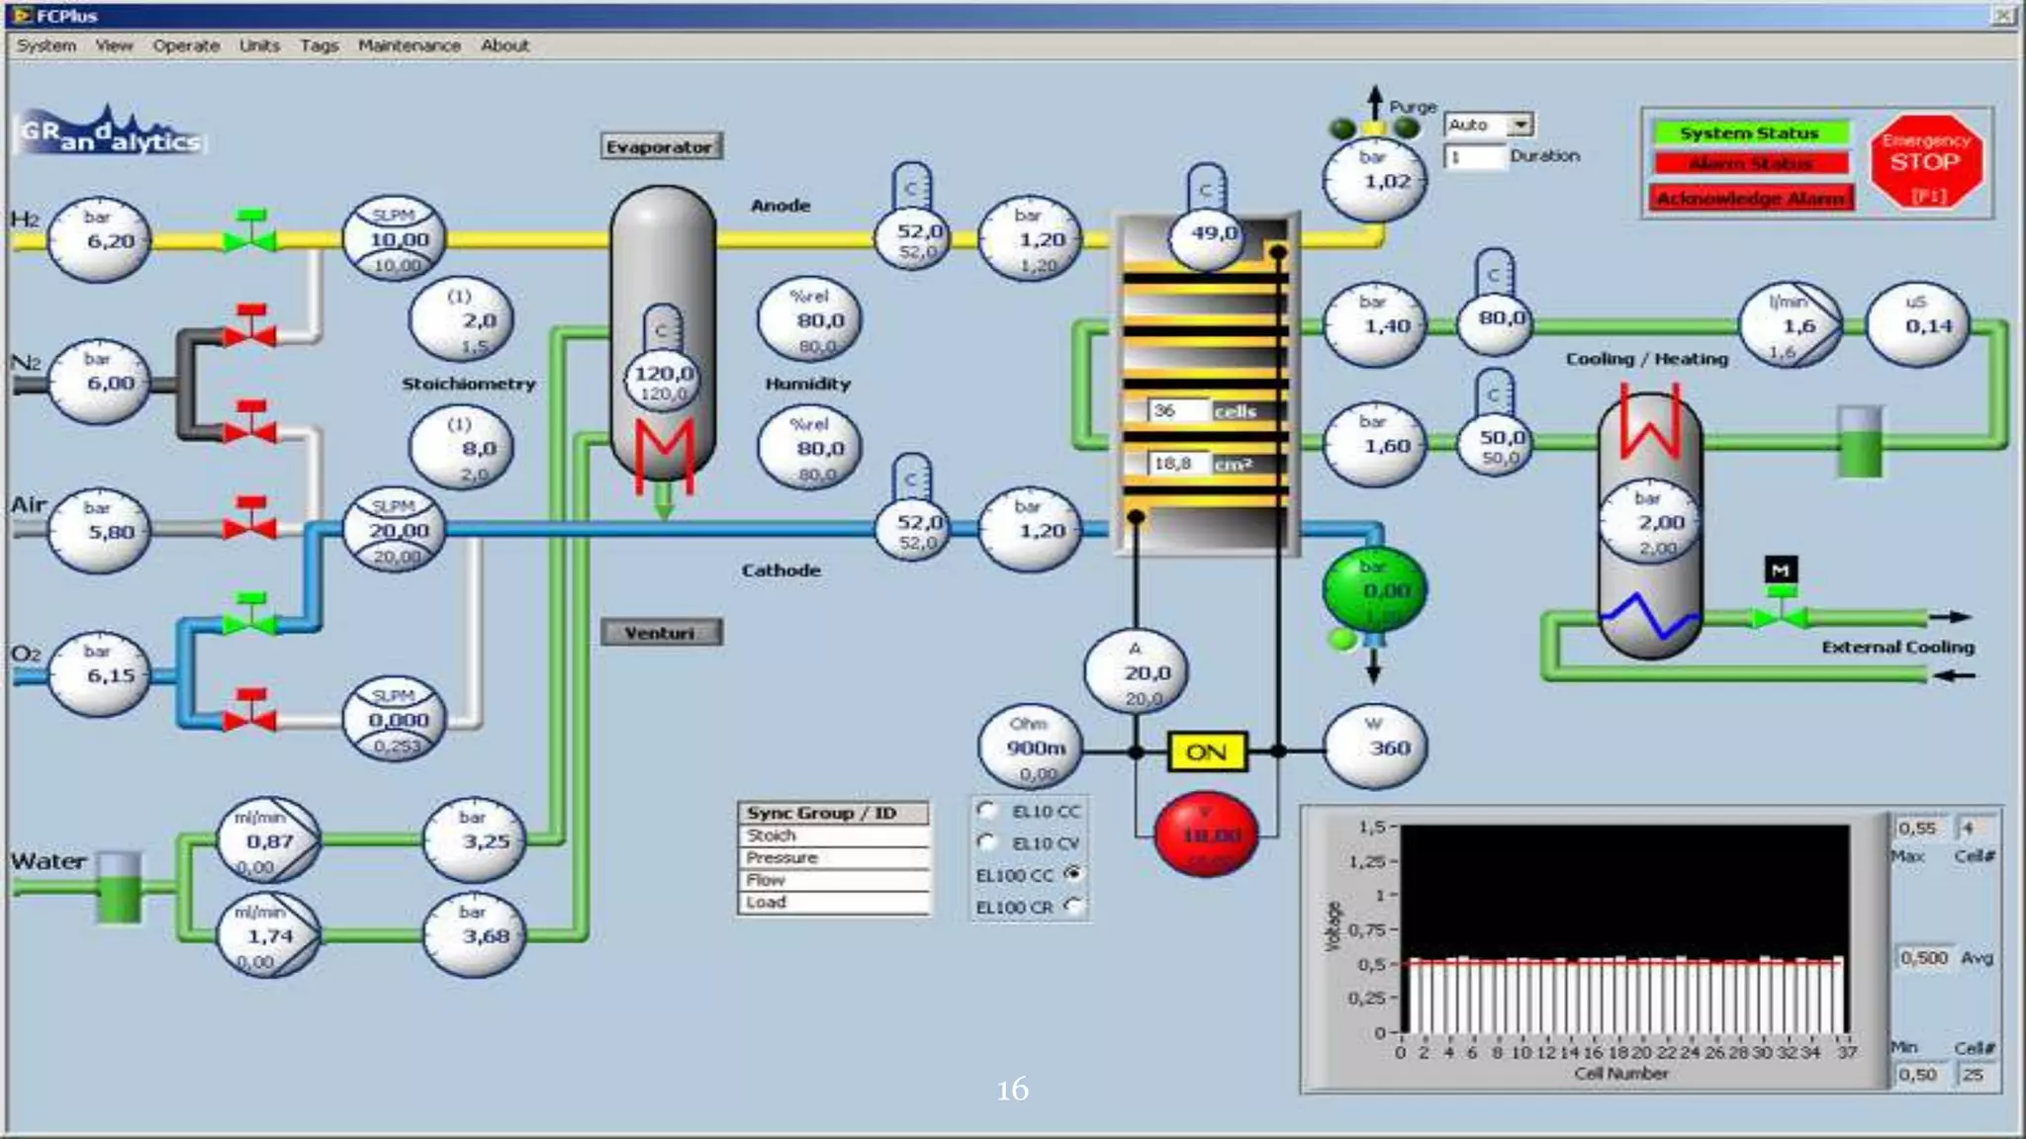Open the Tags menu
The image size is (2026, 1139).
coord(319,45)
